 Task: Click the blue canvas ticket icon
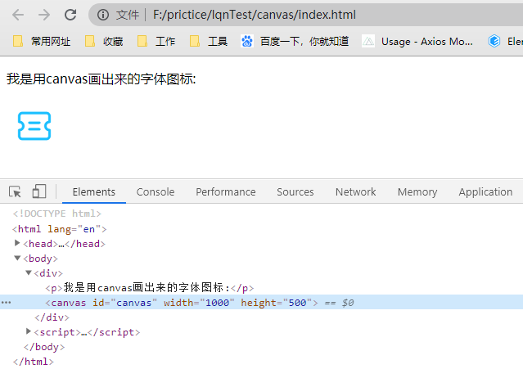pos(34,126)
